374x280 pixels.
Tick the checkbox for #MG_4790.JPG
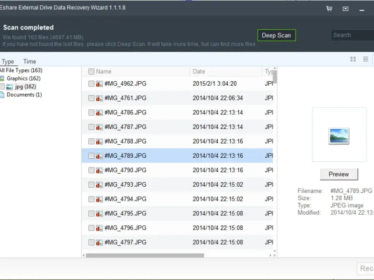coord(91,170)
